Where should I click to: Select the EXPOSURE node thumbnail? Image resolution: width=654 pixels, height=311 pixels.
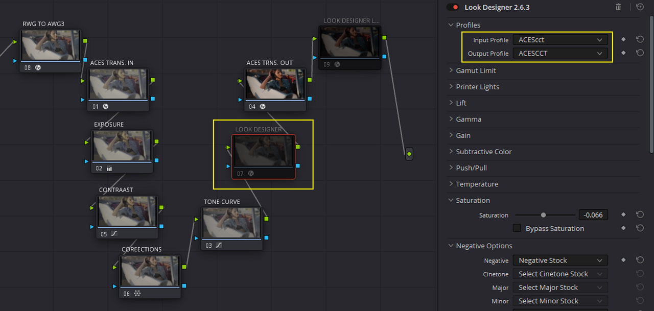tap(122, 146)
